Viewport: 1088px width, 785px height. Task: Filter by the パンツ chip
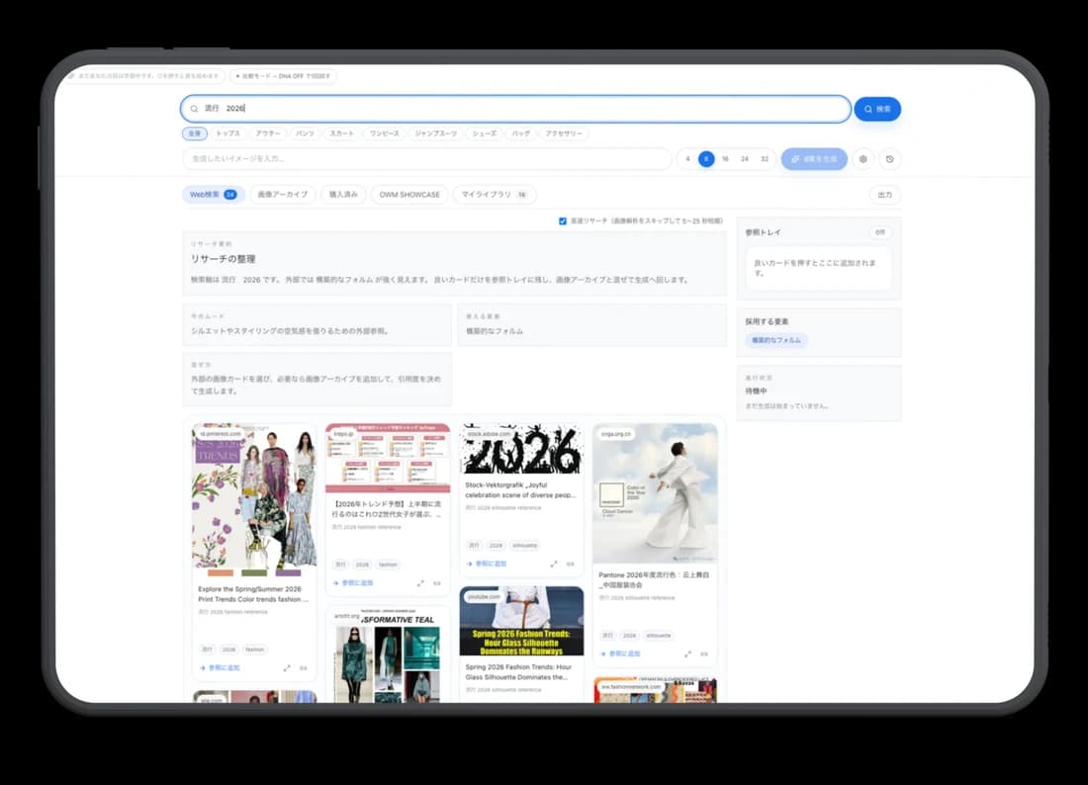[x=305, y=133]
